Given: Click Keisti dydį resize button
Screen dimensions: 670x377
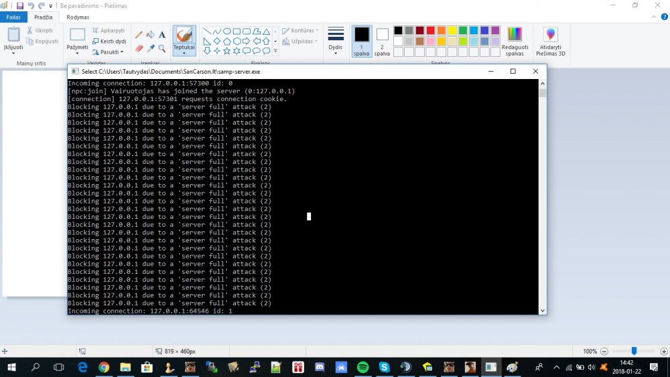Looking at the screenshot, I should (x=109, y=42).
